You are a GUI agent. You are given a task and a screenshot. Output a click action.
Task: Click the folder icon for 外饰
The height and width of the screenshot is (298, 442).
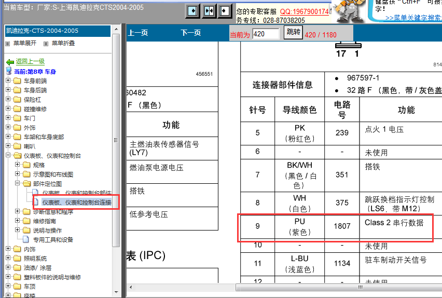[17, 128]
